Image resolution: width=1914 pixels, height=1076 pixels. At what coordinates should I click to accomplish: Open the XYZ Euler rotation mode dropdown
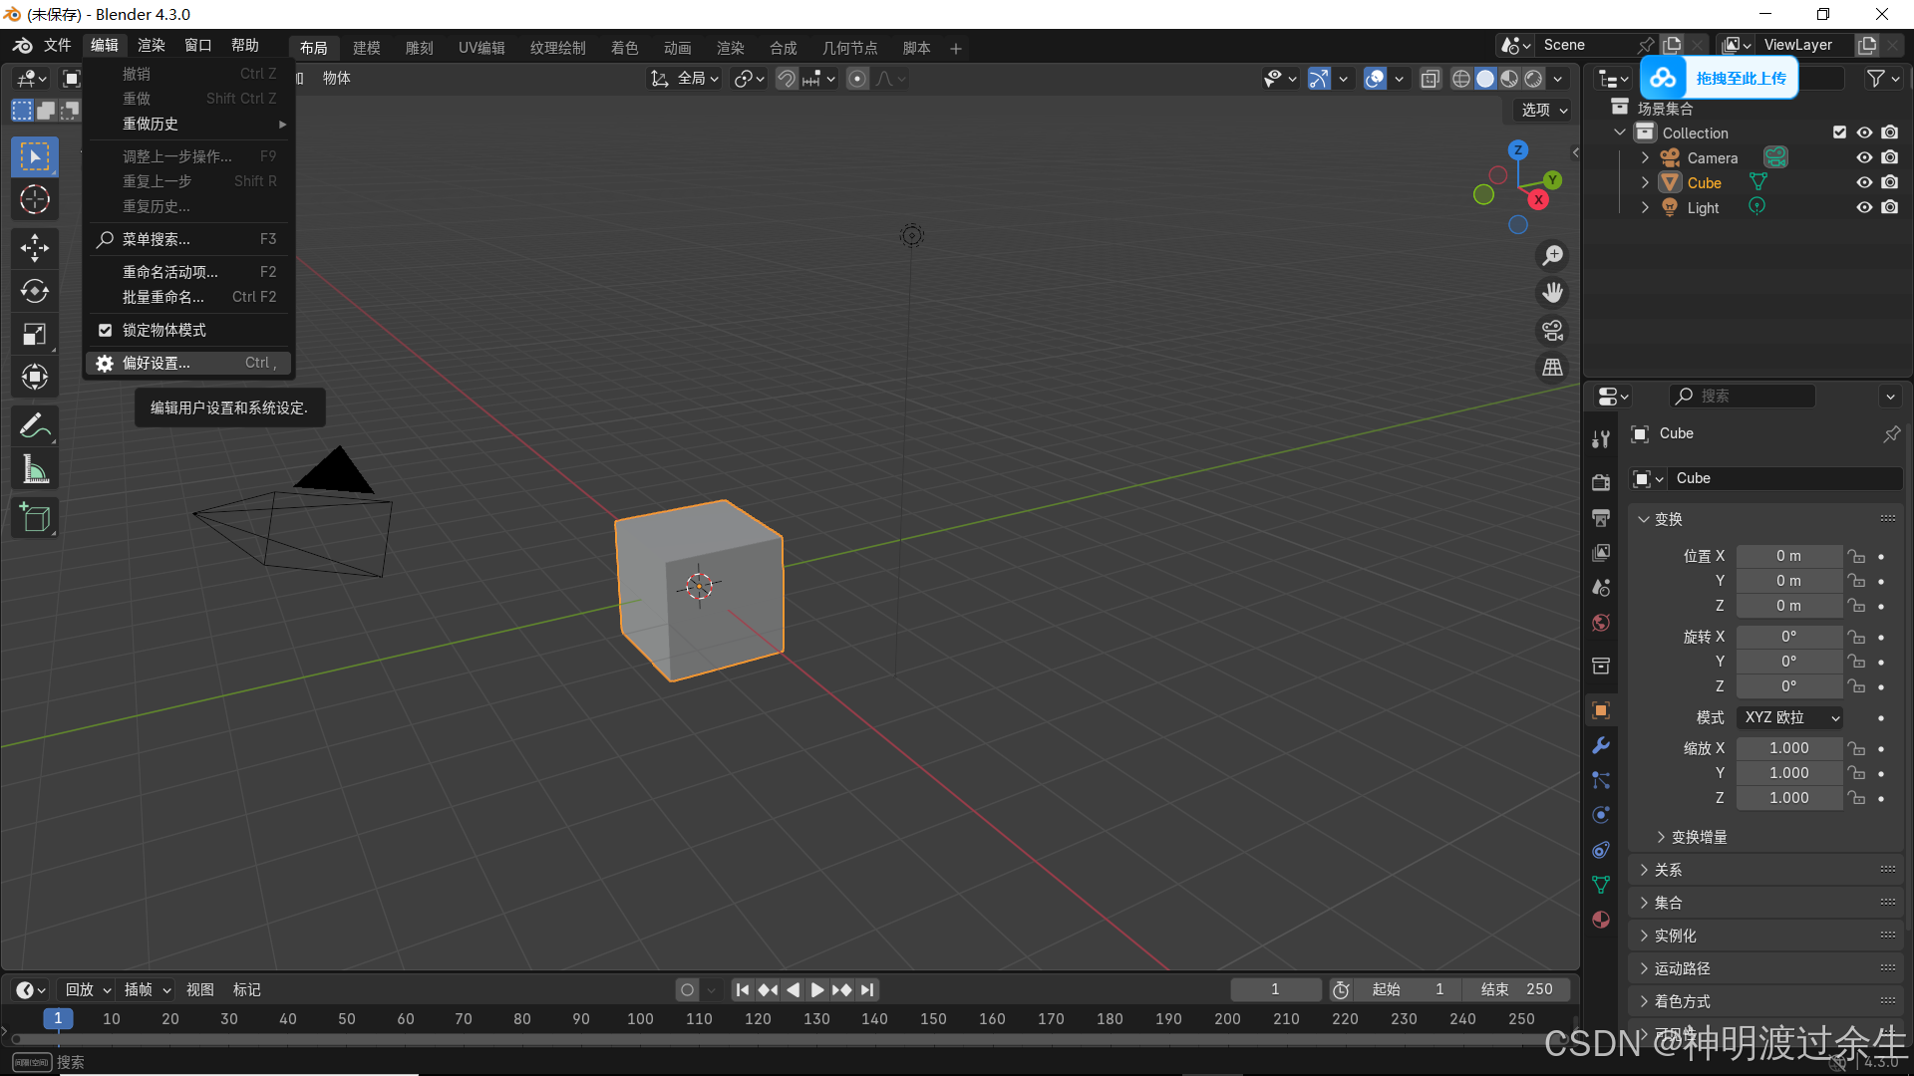(x=1789, y=717)
